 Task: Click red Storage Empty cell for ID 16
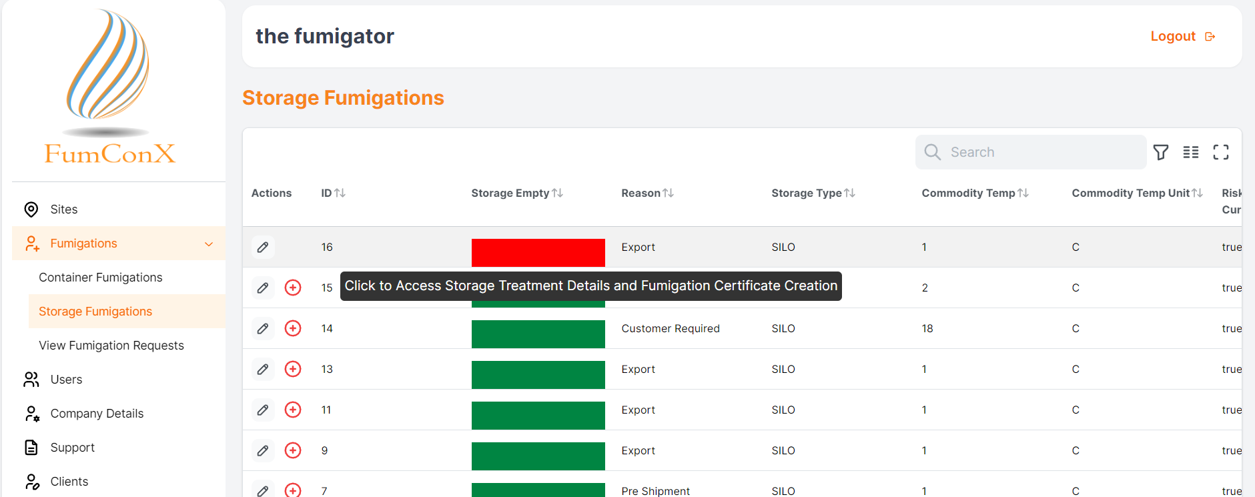pyautogui.click(x=538, y=252)
